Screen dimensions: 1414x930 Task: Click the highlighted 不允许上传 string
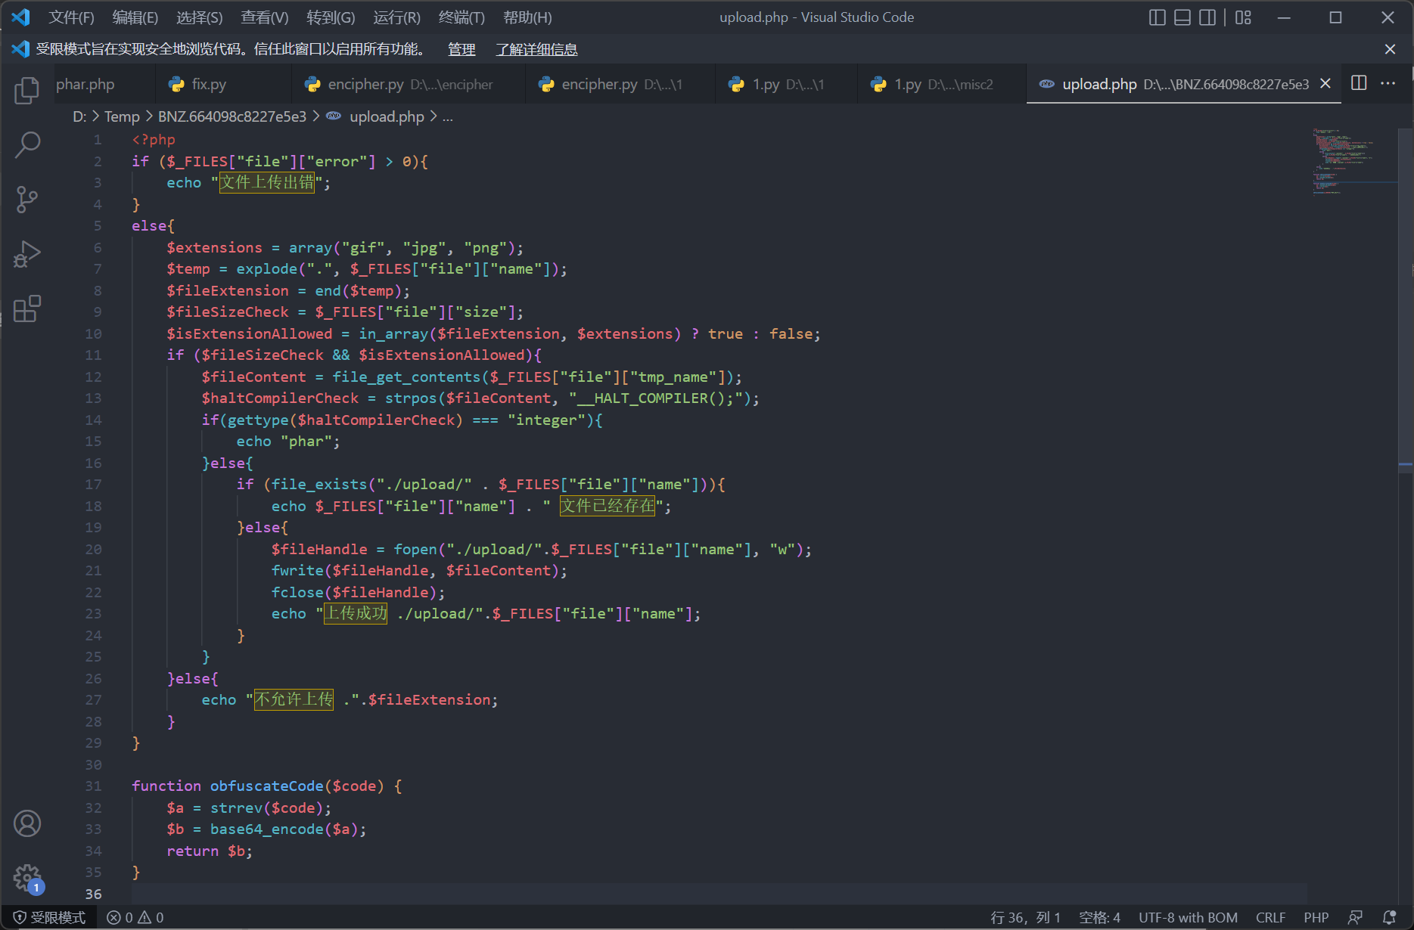tap(294, 699)
